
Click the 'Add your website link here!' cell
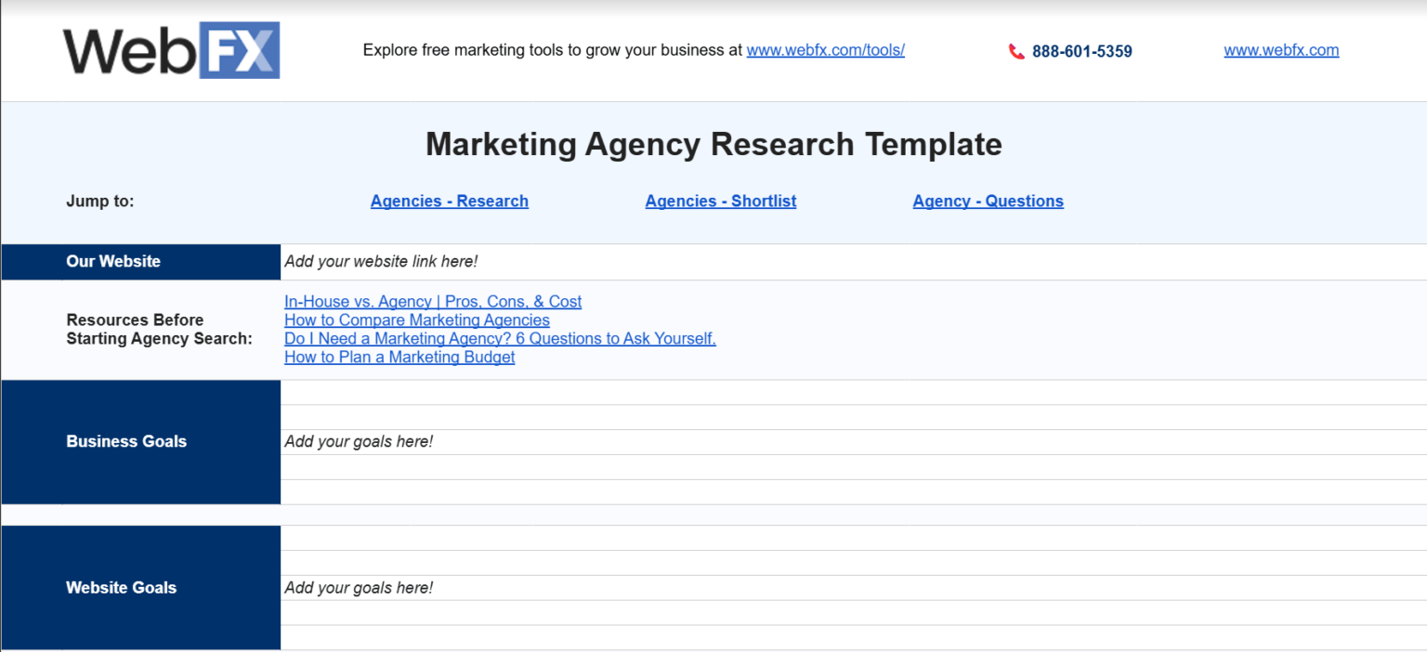point(854,262)
